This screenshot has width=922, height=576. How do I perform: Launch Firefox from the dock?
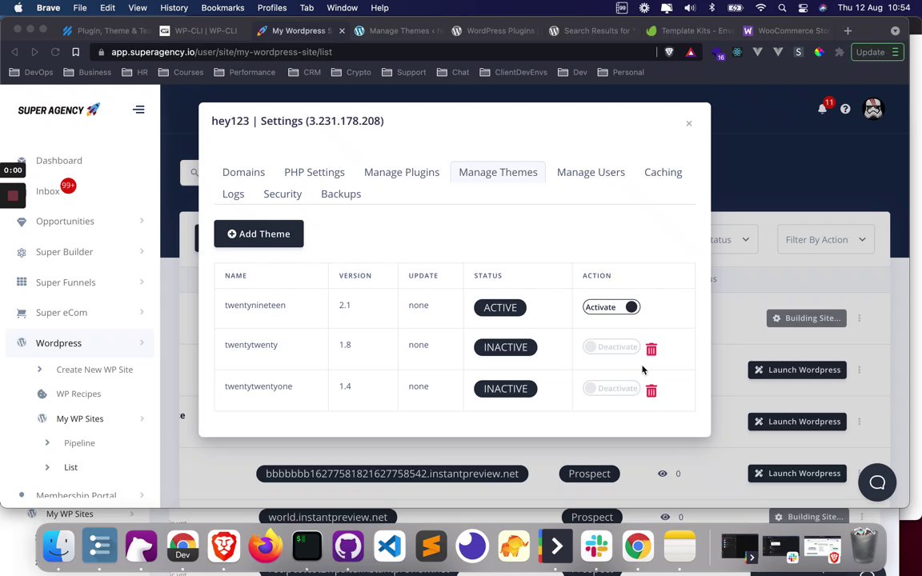point(265,546)
